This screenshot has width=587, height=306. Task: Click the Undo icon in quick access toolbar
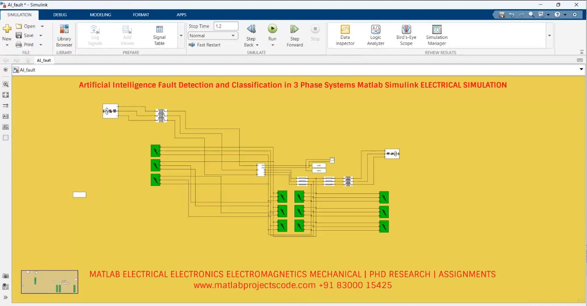pos(512,14)
